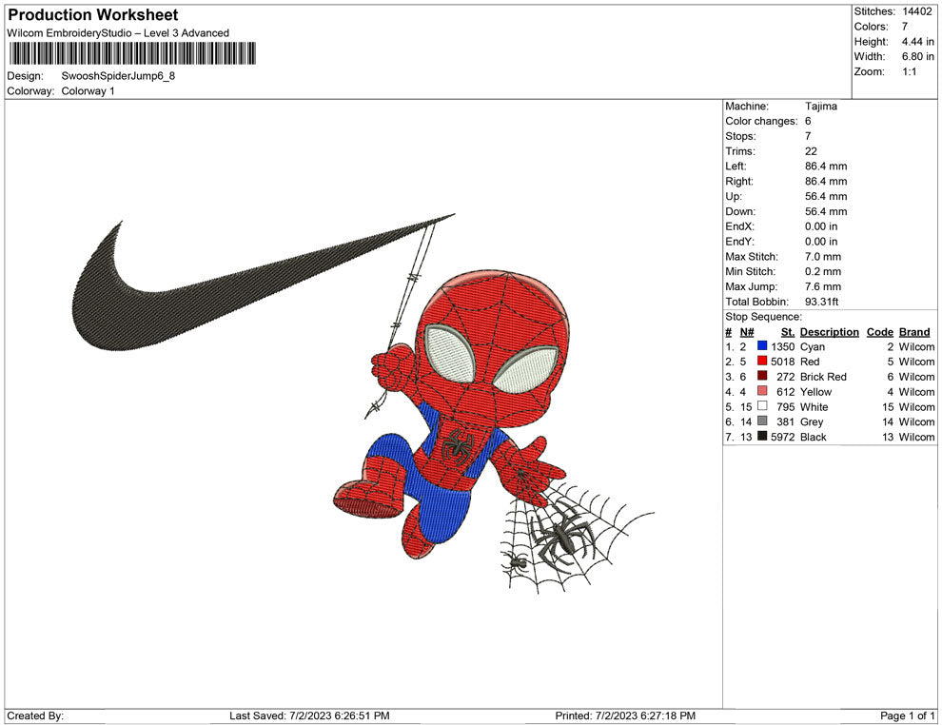
Task: Click the Trims value 22
Action: point(811,150)
